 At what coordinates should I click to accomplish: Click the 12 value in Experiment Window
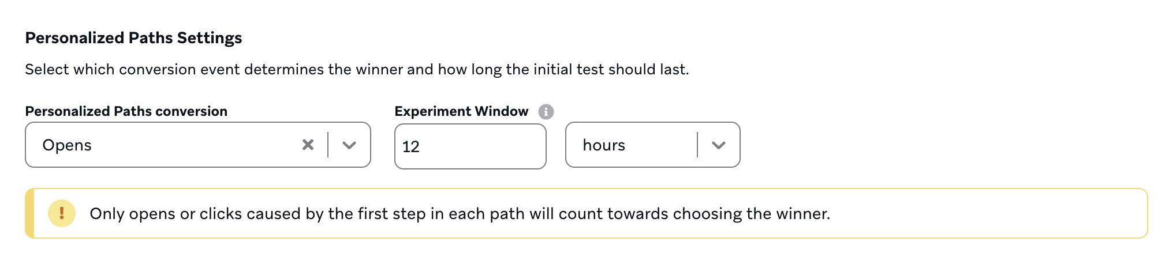click(x=410, y=147)
